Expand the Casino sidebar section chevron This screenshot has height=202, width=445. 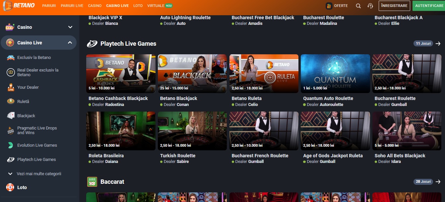pyautogui.click(x=70, y=27)
